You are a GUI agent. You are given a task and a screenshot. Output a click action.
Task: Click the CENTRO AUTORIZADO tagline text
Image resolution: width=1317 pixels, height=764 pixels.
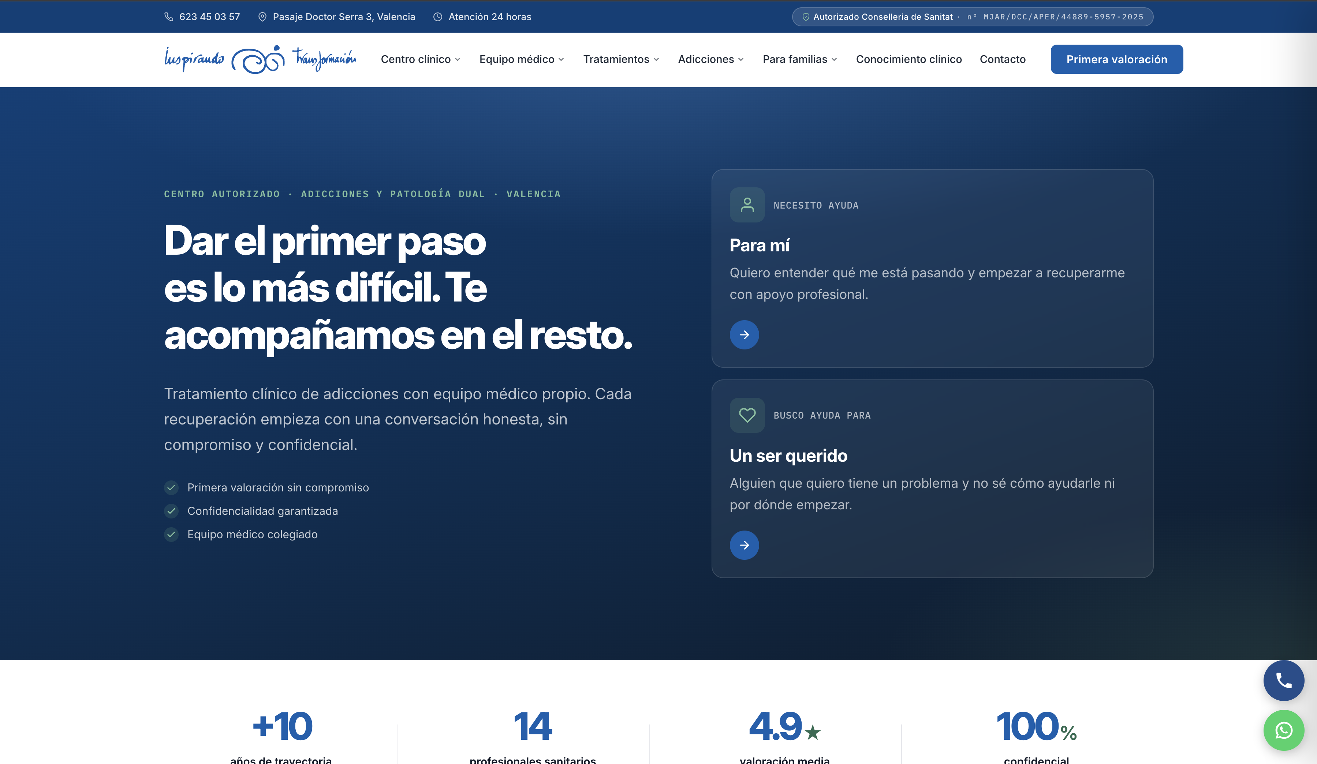coord(362,194)
